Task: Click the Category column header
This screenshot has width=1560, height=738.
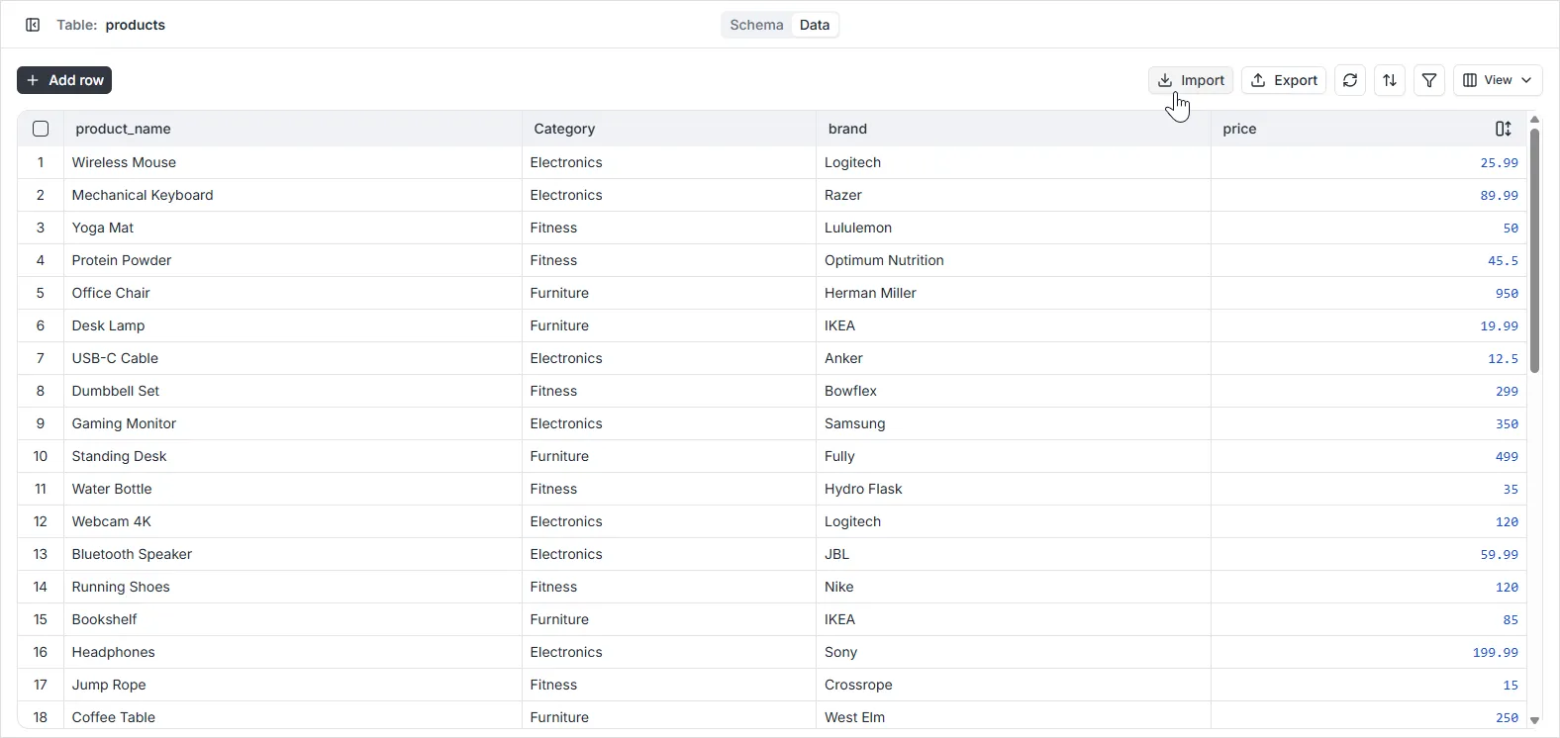Action: click(x=564, y=129)
